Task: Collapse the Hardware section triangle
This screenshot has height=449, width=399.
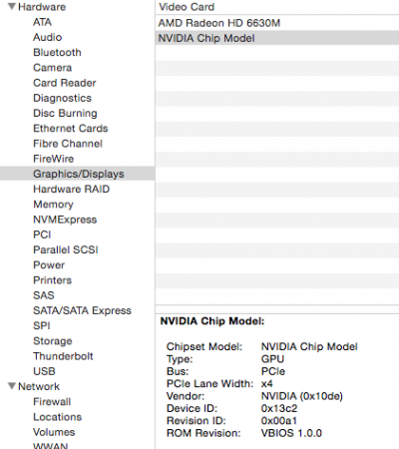Action: [12, 7]
